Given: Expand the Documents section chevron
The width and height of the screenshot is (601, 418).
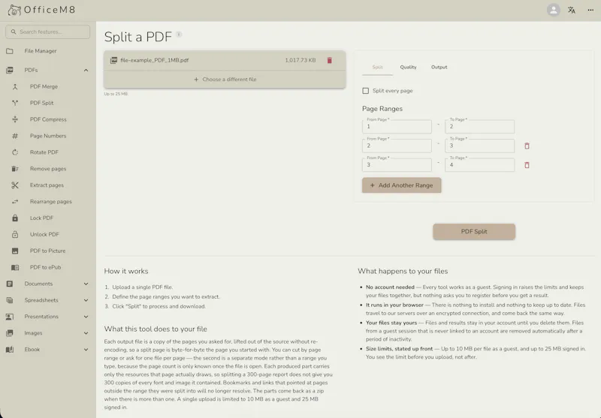Looking at the screenshot, I should (x=86, y=284).
